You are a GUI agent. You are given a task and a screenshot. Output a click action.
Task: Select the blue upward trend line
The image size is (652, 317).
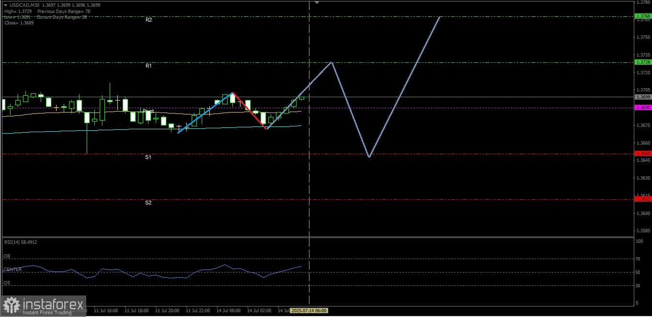click(x=205, y=113)
